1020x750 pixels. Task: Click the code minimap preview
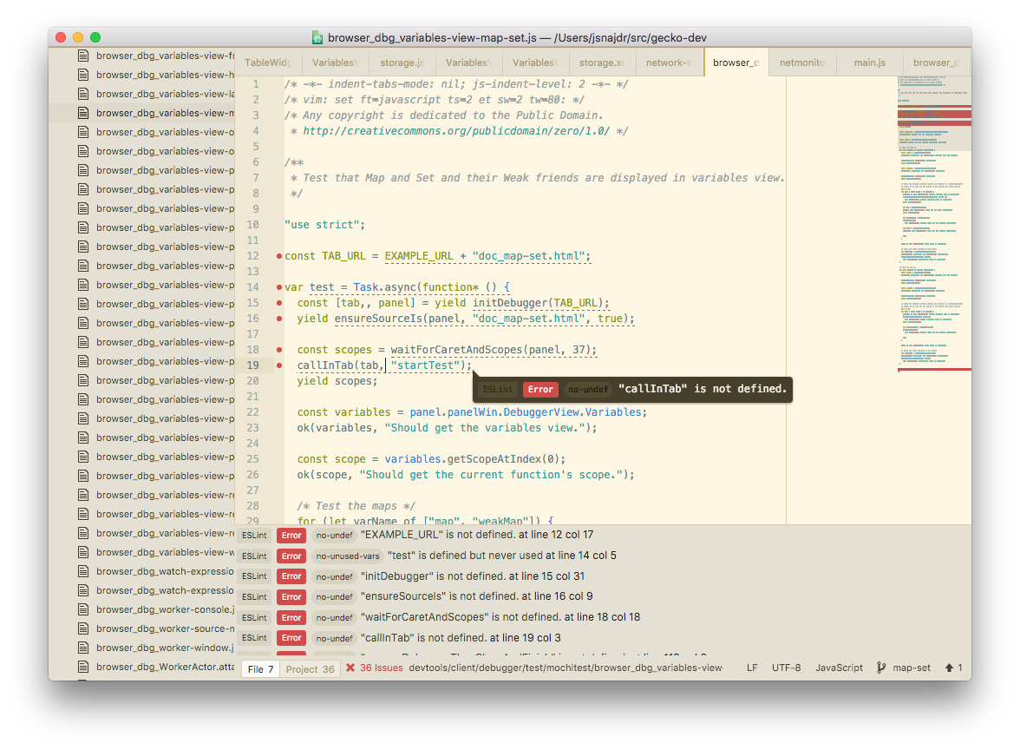click(x=934, y=225)
